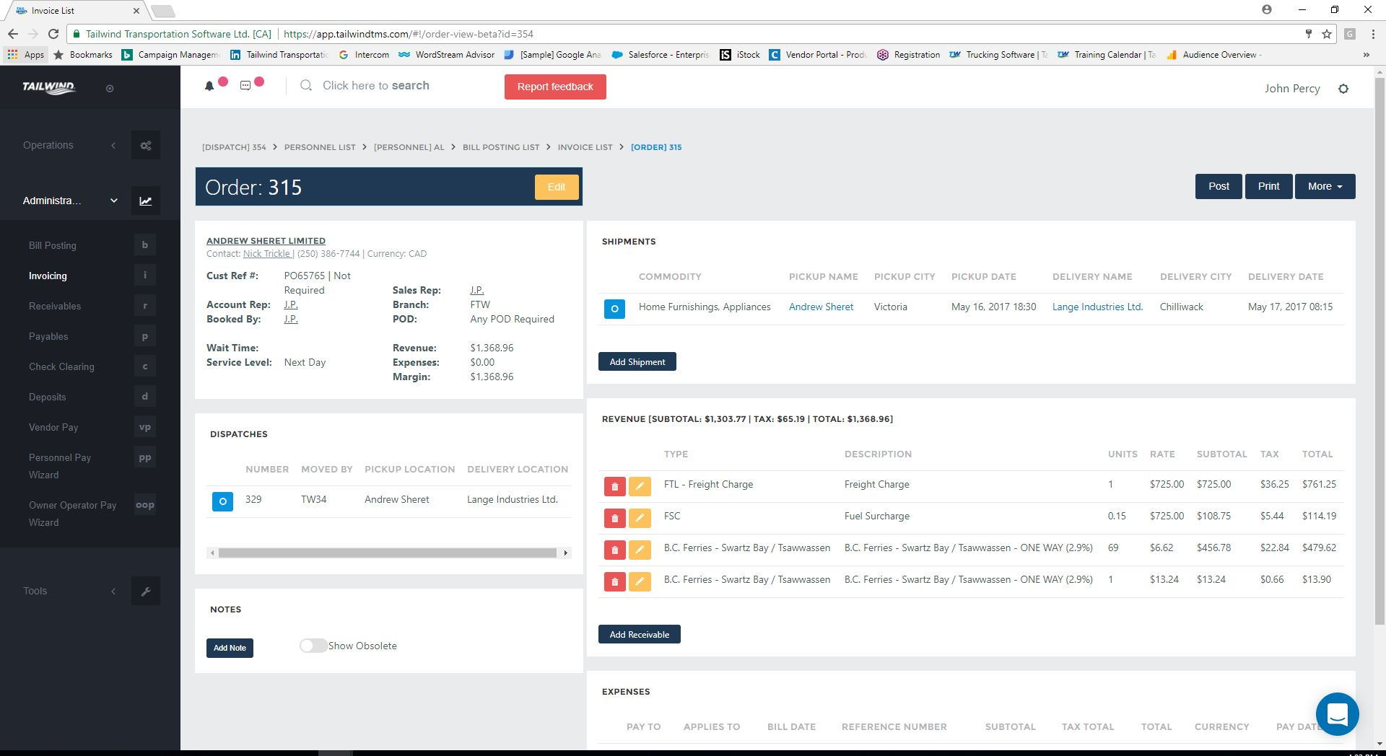Open the More dropdown
1386x756 pixels.
point(1325,186)
